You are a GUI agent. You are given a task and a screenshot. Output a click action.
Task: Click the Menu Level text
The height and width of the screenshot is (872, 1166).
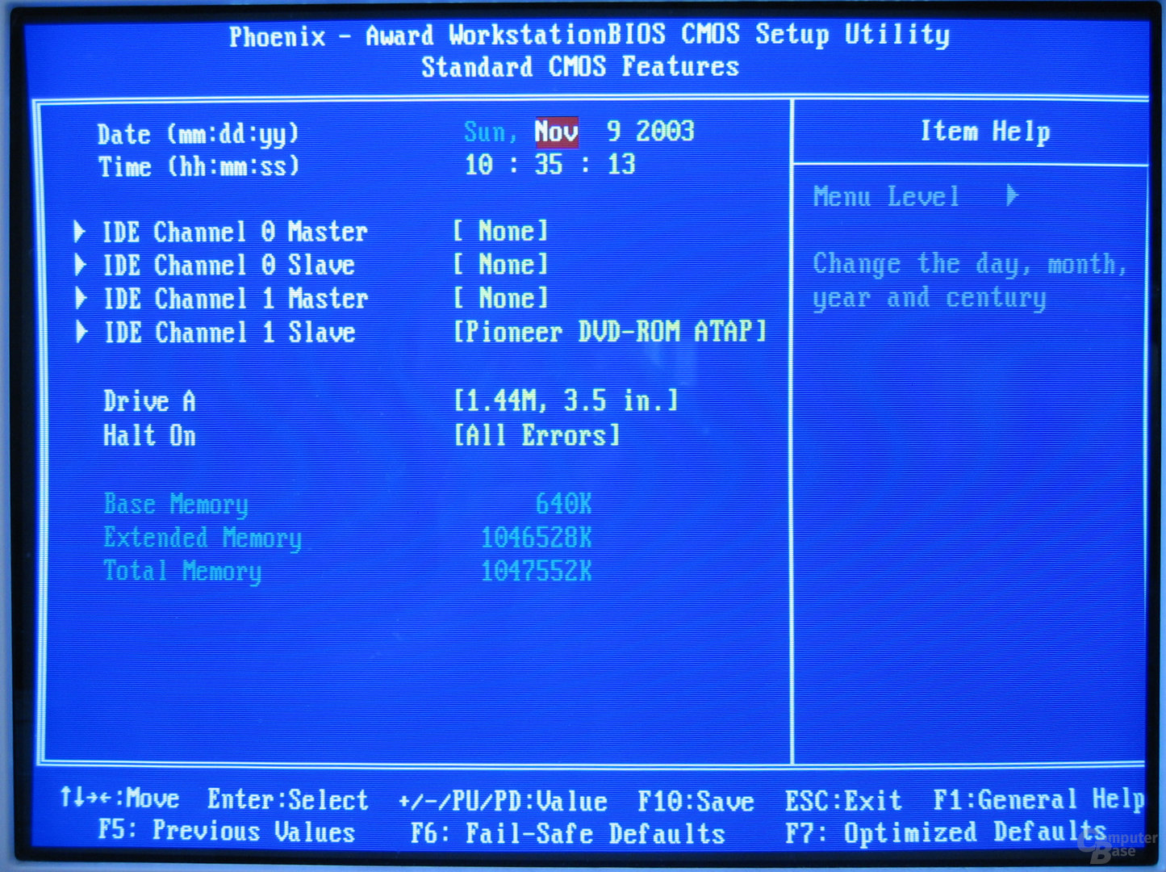point(886,196)
